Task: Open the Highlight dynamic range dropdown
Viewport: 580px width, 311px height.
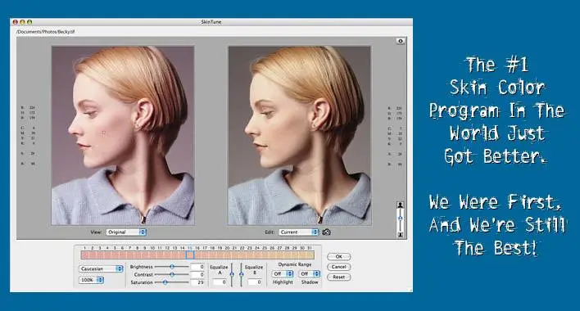Action: (283, 273)
